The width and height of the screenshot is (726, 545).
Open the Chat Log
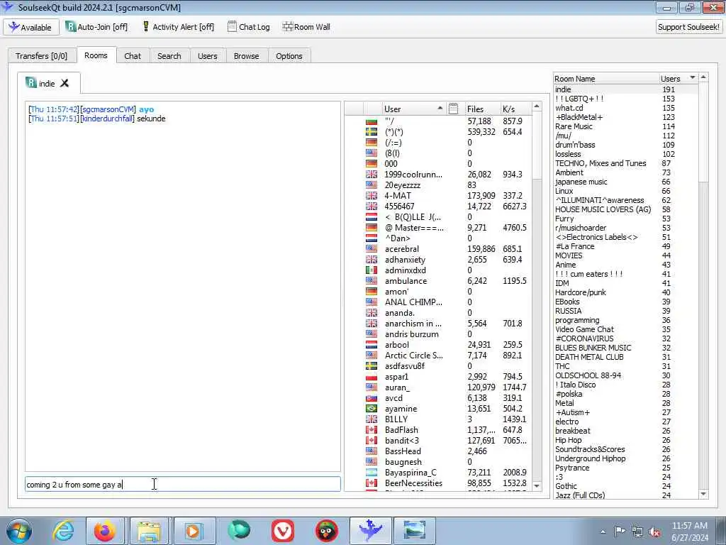[x=249, y=27]
